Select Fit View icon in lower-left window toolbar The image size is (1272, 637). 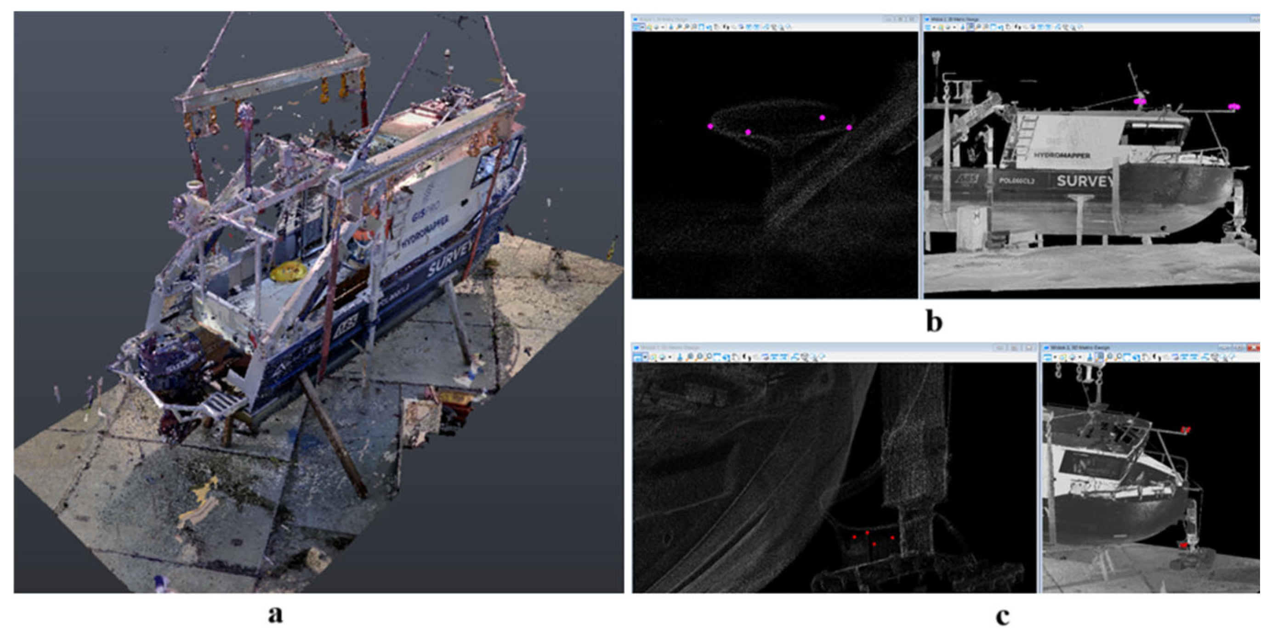pos(717,357)
